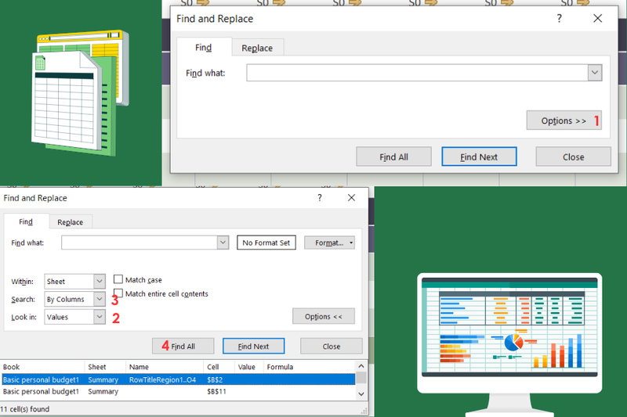Viewport: 627px width, 417px height.
Task: Enable the Match case checkbox
Action: [x=118, y=279]
